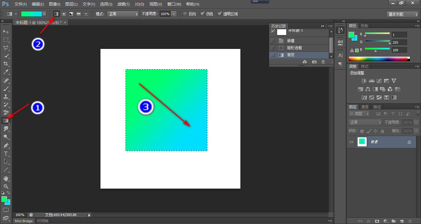Open the 滤镜(T) menu

[123, 4]
